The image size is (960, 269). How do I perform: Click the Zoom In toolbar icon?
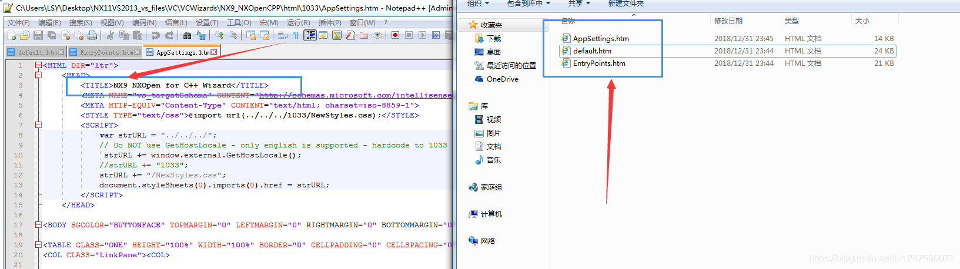[x=219, y=35]
